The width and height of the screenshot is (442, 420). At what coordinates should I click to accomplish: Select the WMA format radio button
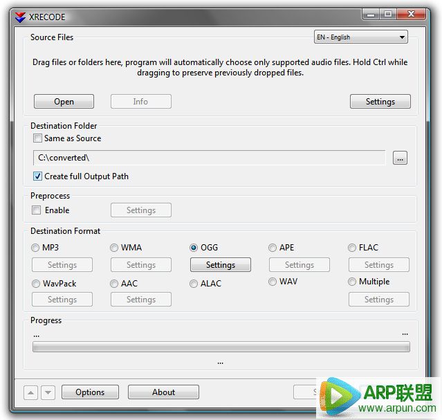114,248
